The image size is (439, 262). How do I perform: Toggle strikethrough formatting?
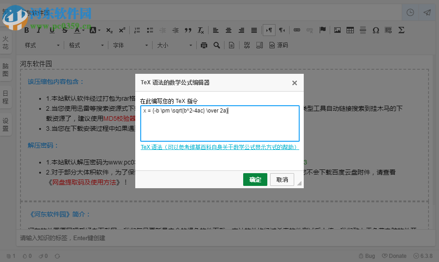click(x=65, y=30)
